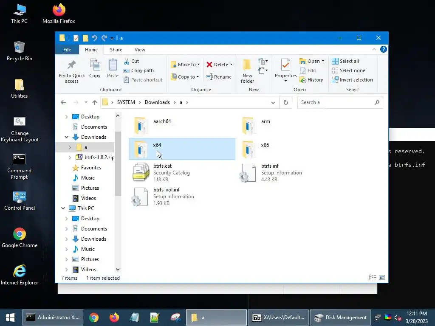Image resolution: width=435 pixels, height=326 pixels.
Task: Open the Delete dropdown arrow
Action: tap(231, 65)
